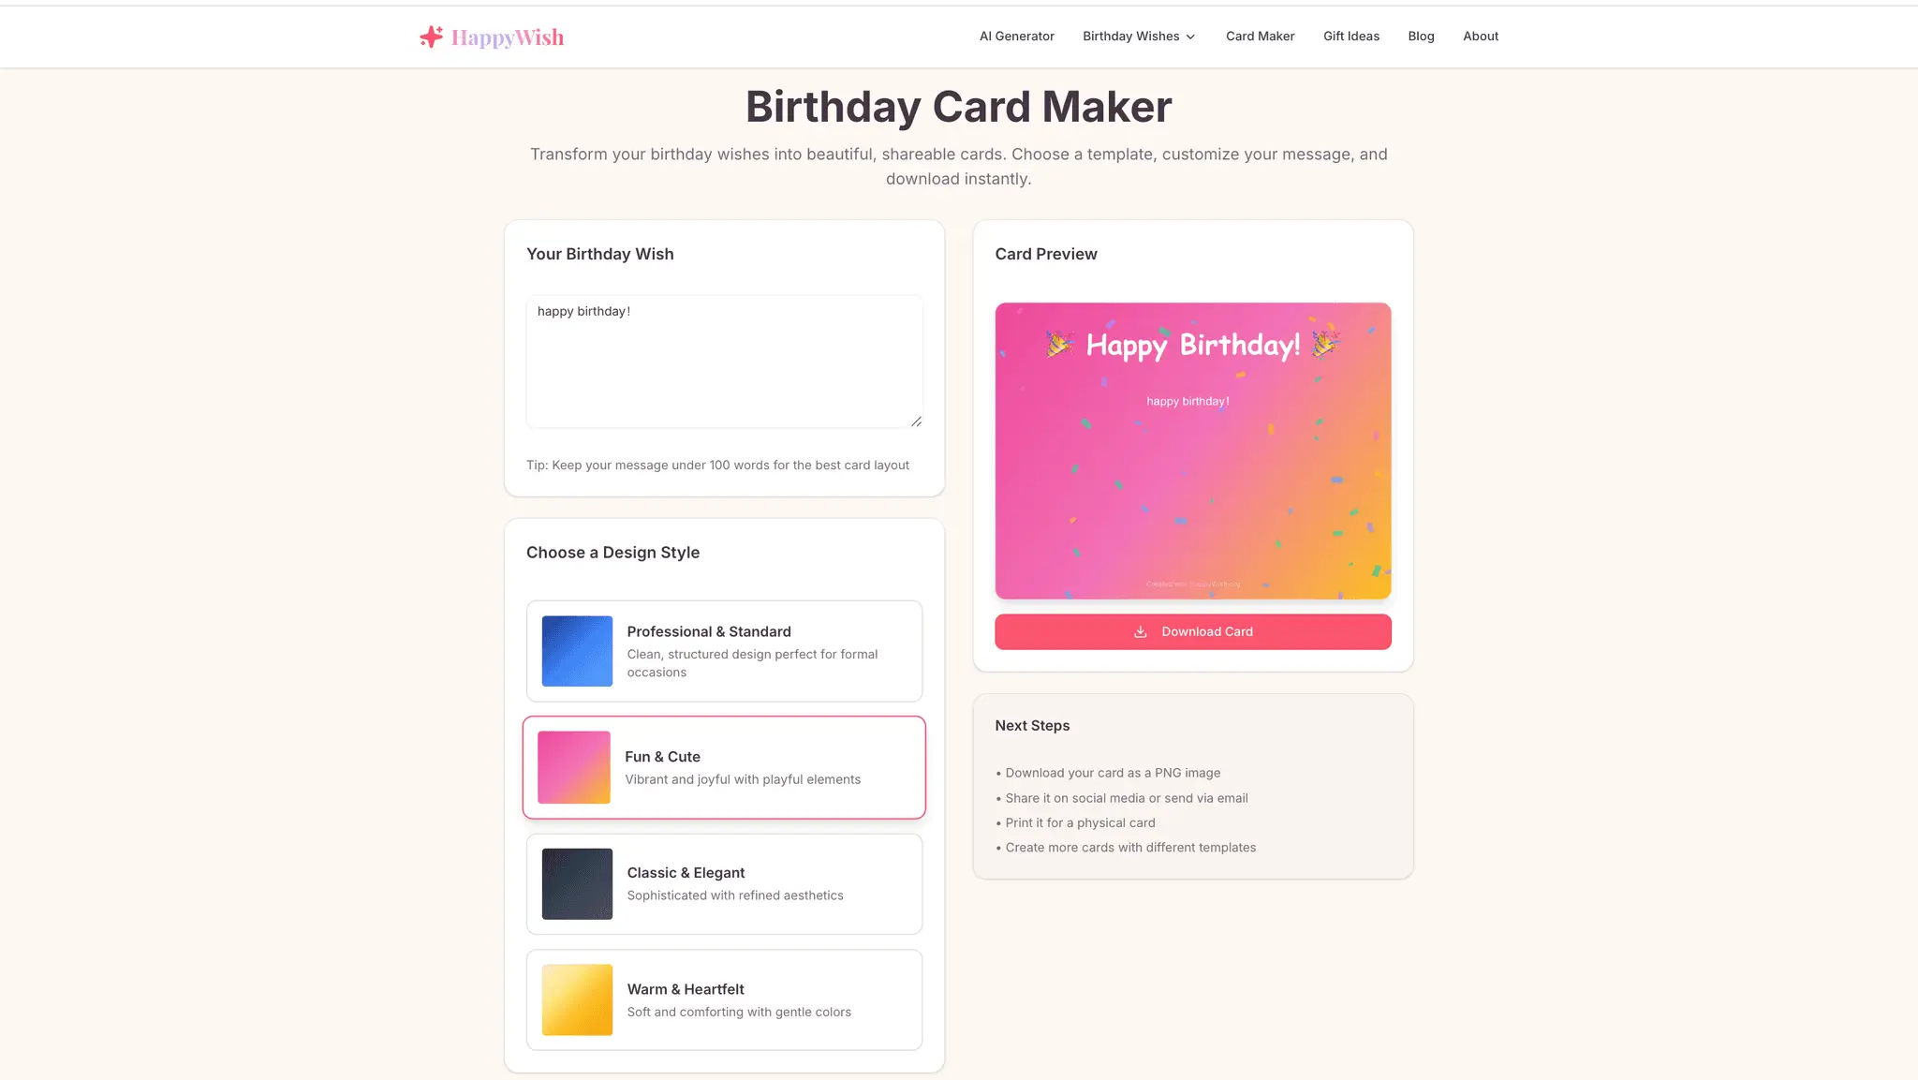The height and width of the screenshot is (1080, 1918).
Task: Open Gift Ideas page
Action: pos(1350,37)
